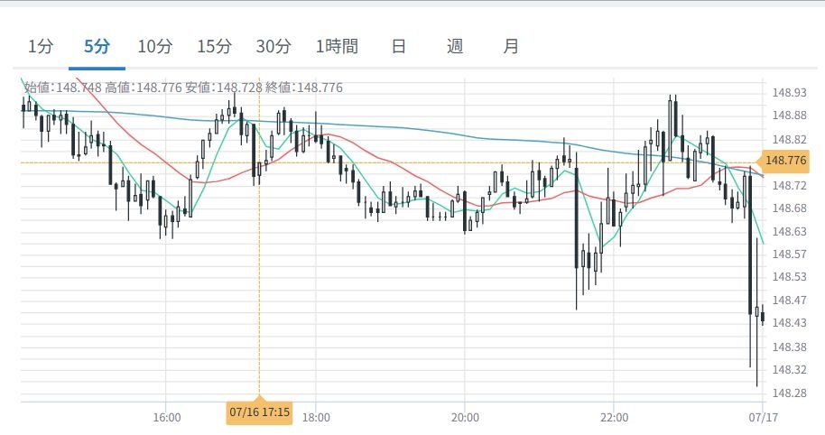Click the 22:00 time axis label
This screenshot has height=435, width=825.
613,417
